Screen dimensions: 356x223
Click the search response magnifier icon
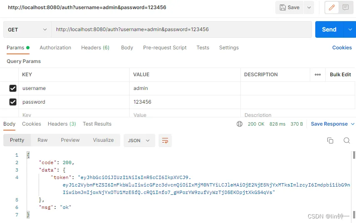(347, 141)
